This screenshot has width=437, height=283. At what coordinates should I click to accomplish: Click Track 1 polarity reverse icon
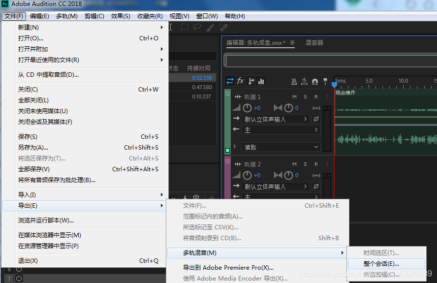click(316, 119)
